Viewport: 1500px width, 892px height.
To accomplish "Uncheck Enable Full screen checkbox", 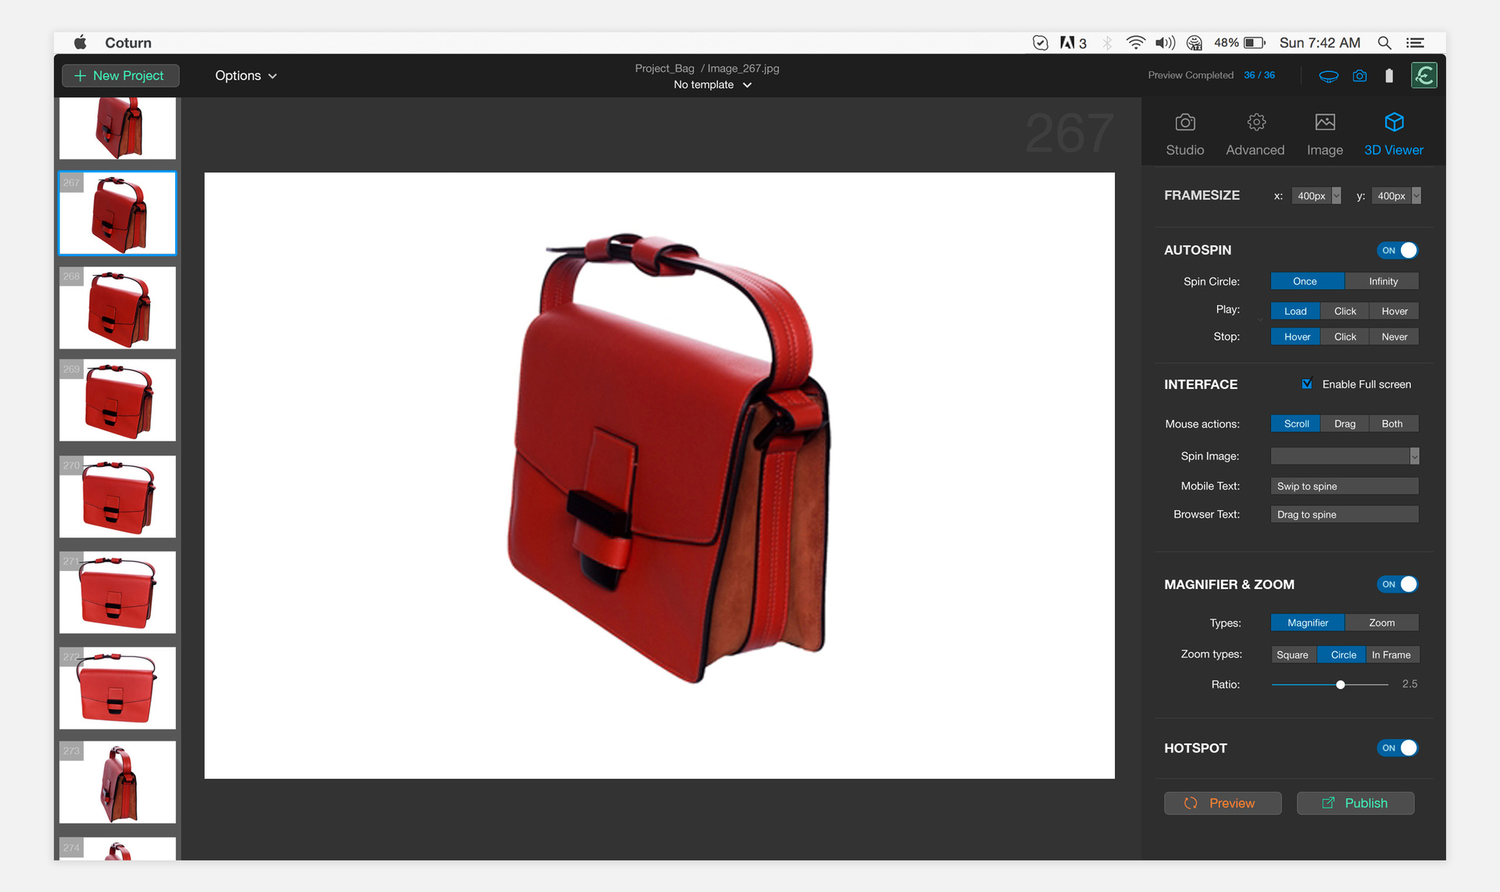I will point(1306,384).
